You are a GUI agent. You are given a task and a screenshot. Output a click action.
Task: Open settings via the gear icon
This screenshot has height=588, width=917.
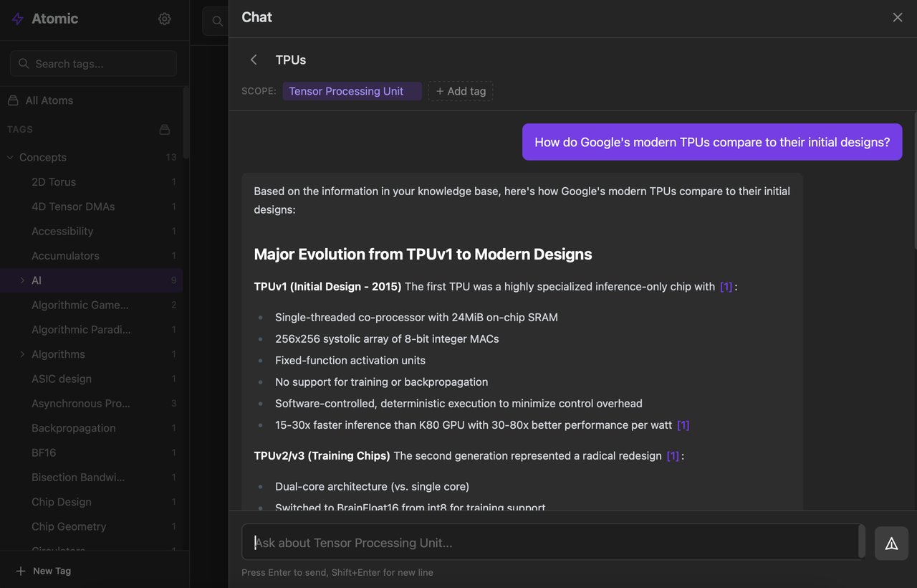[x=165, y=19]
